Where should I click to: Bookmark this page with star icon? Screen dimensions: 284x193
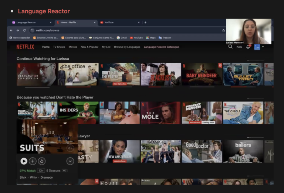223,30
